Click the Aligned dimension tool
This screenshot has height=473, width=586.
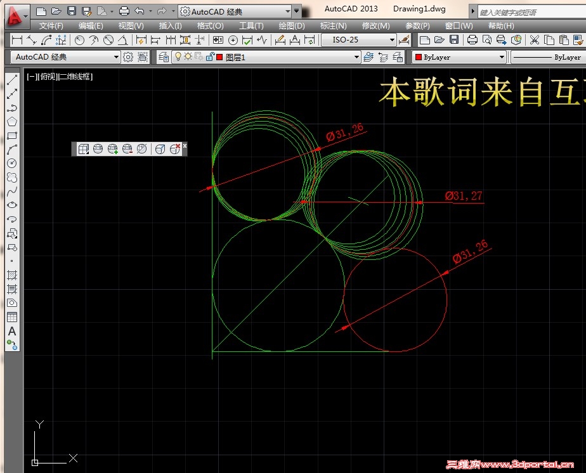[32, 39]
